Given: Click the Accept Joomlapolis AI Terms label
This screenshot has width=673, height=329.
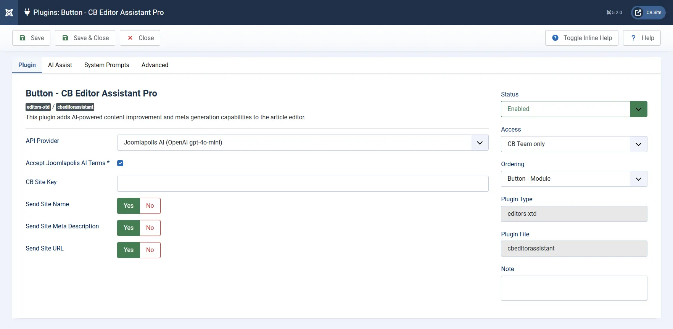Looking at the screenshot, I should tap(68, 163).
